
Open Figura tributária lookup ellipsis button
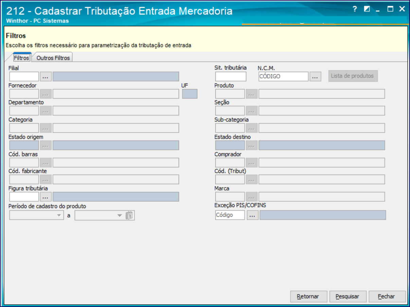(x=46, y=197)
